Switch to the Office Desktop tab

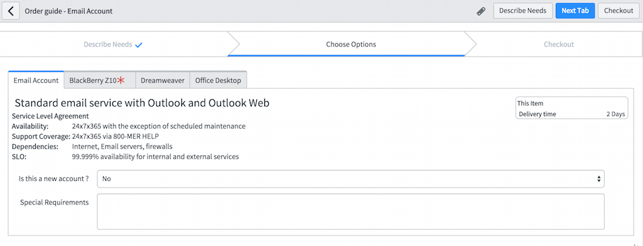(x=218, y=80)
